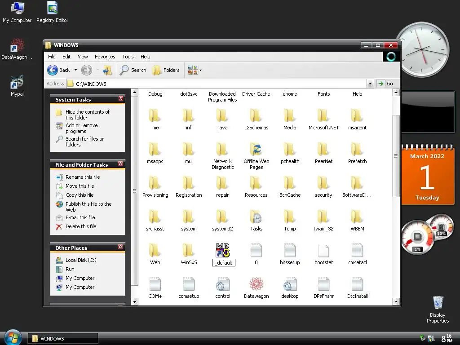
Task: Select the Offline Web Pages folder
Action: pyautogui.click(x=256, y=150)
